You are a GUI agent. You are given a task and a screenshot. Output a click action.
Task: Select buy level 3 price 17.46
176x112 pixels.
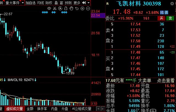pos(136,64)
